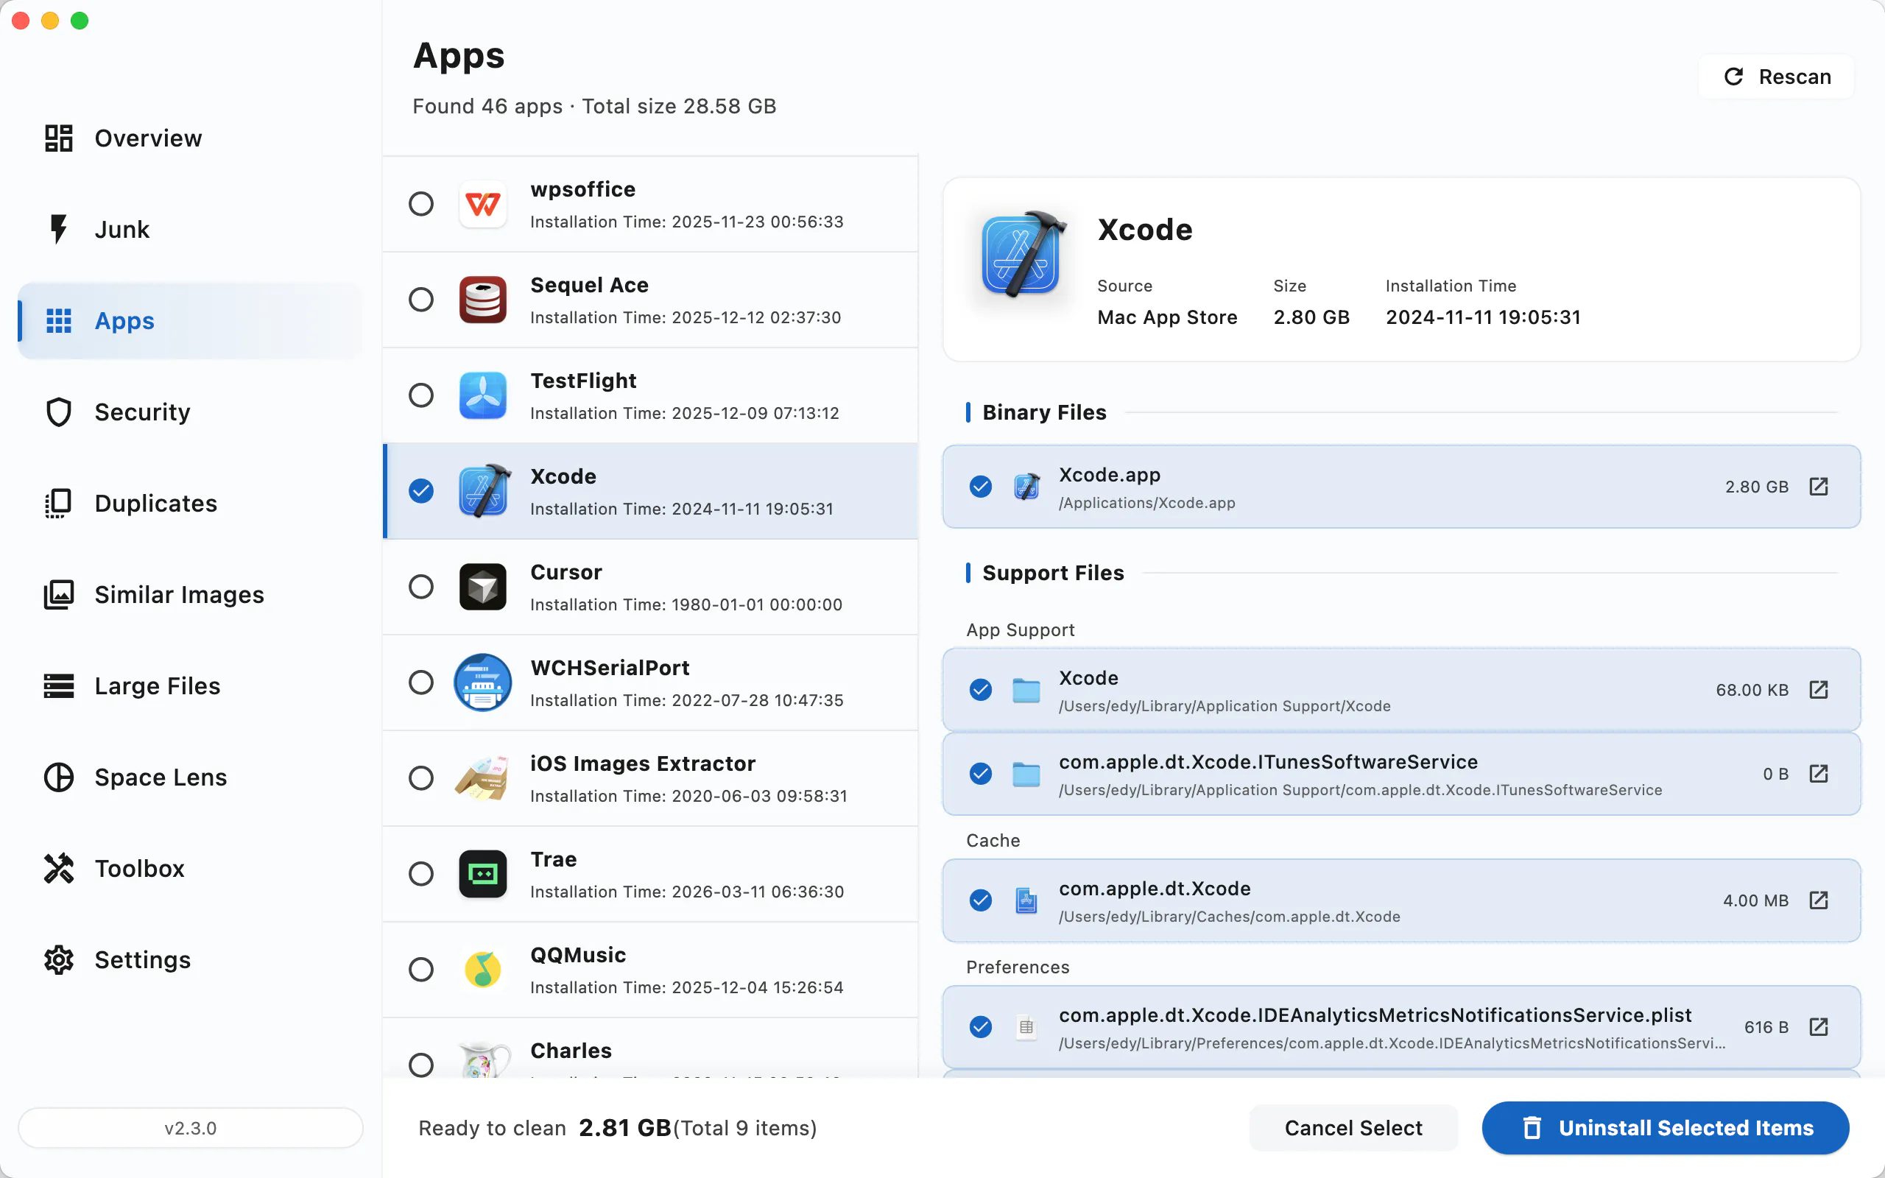This screenshot has width=1885, height=1178.
Task: Click the 'Mac App Store' source value
Action: (x=1167, y=317)
